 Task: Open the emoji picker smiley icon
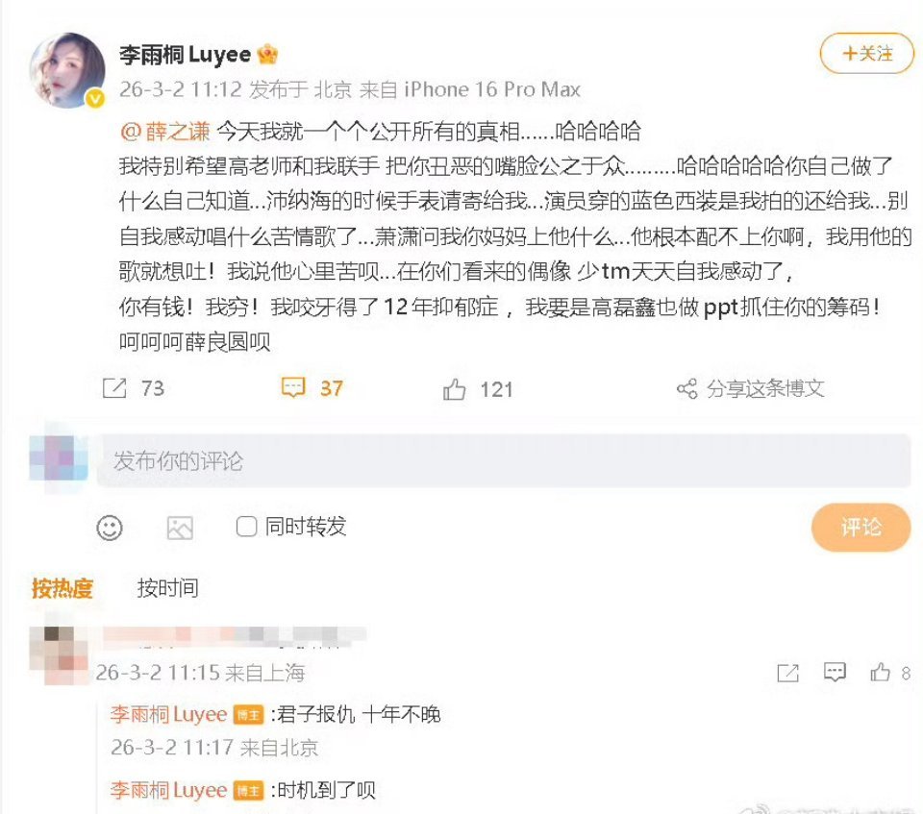110,528
